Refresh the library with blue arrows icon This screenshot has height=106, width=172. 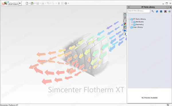click(x=157, y=11)
